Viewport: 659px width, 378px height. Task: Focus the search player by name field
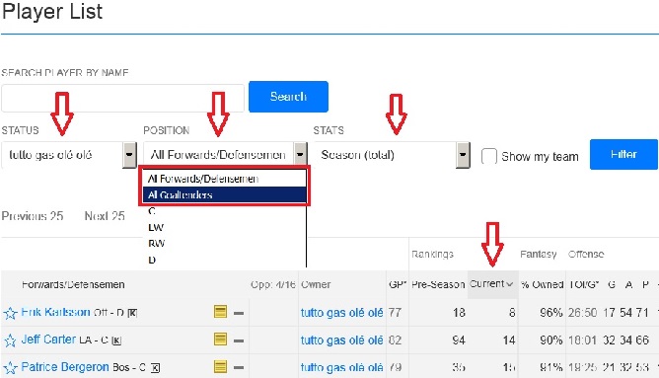pos(122,99)
